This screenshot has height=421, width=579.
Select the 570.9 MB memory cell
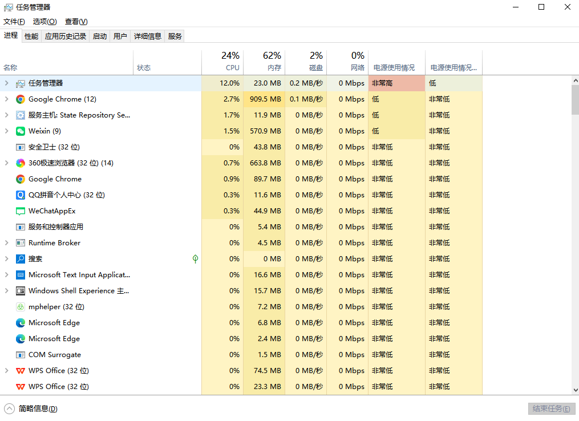click(264, 131)
